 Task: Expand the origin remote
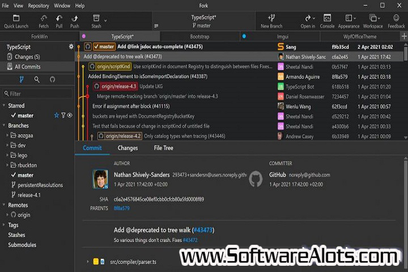tap(7, 215)
